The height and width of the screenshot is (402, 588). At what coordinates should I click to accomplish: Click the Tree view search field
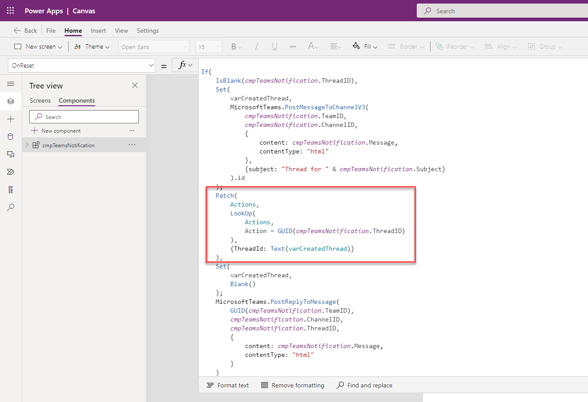pos(84,117)
